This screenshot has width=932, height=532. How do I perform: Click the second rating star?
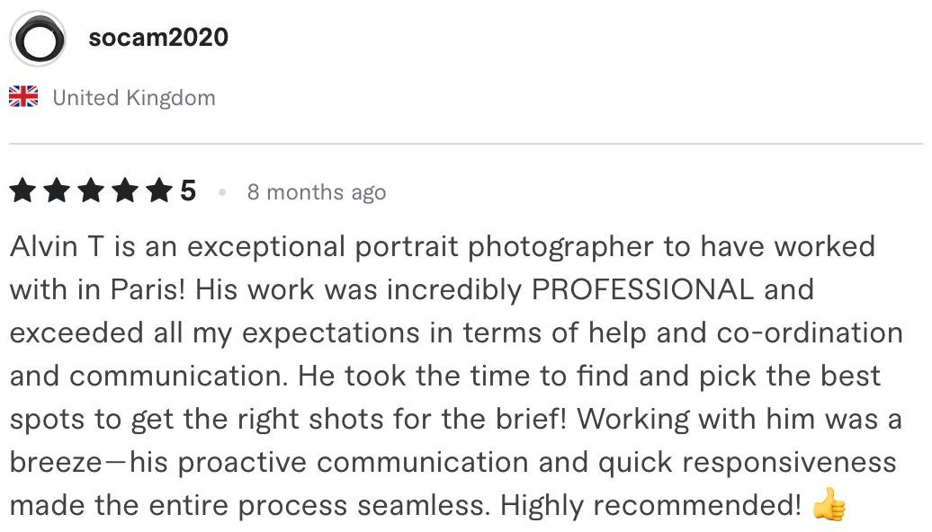pos(58,191)
